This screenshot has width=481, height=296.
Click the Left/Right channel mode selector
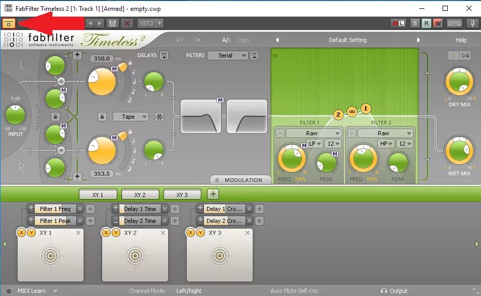(189, 291)
